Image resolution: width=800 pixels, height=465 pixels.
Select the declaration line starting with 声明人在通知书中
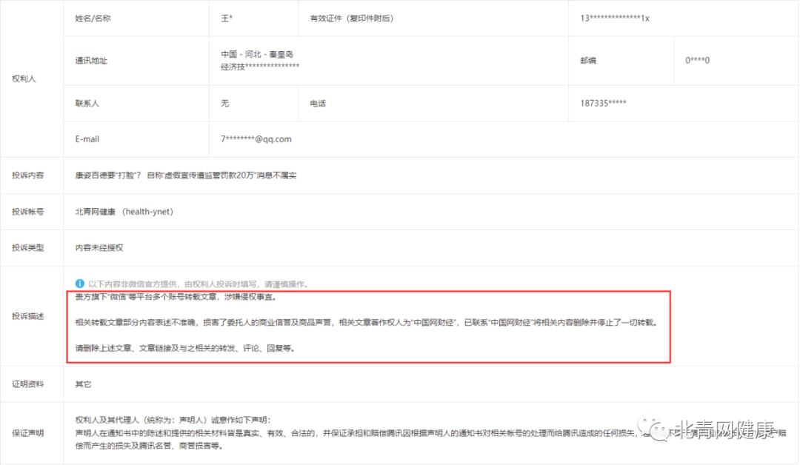tap(431, 433)
